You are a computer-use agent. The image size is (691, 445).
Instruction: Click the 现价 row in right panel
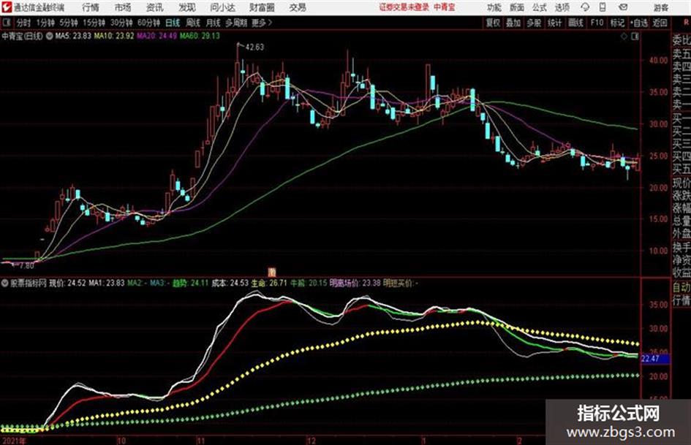(x=681, y=183)
